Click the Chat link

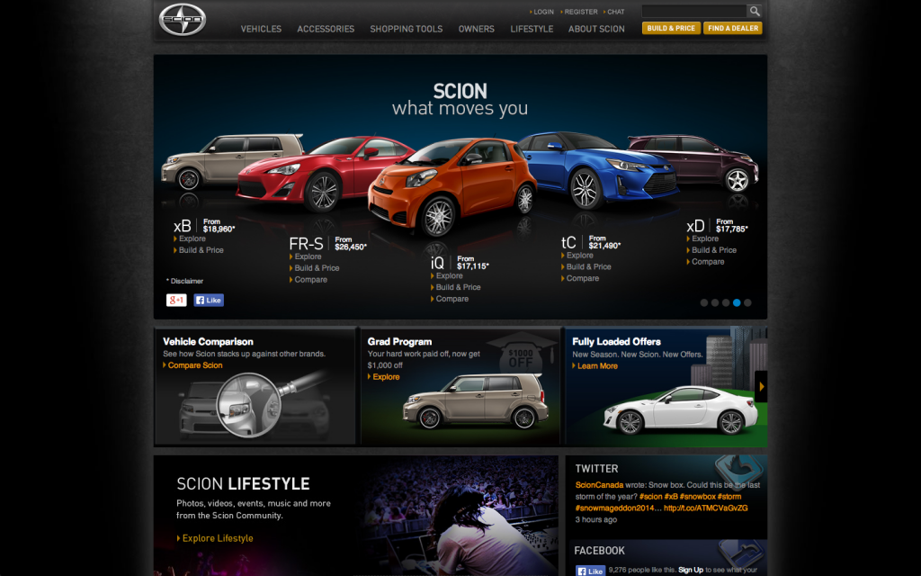coord(615,12)
